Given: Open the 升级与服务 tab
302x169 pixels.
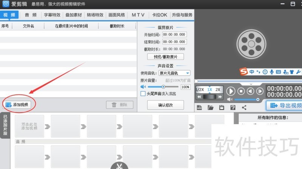Looking at the screenshot, I should [182, 15].
